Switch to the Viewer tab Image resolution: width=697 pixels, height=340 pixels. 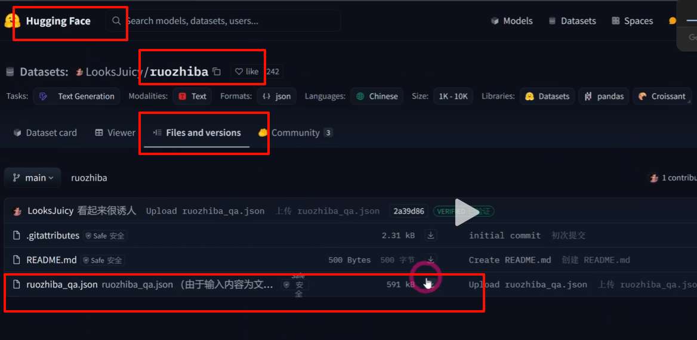(115, 132)
